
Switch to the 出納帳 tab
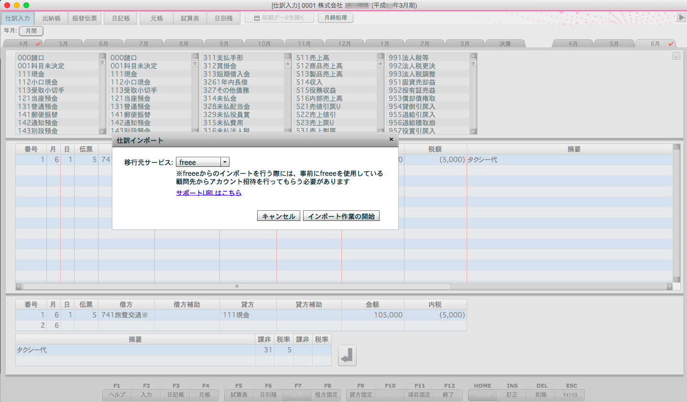tap(51, 18)
